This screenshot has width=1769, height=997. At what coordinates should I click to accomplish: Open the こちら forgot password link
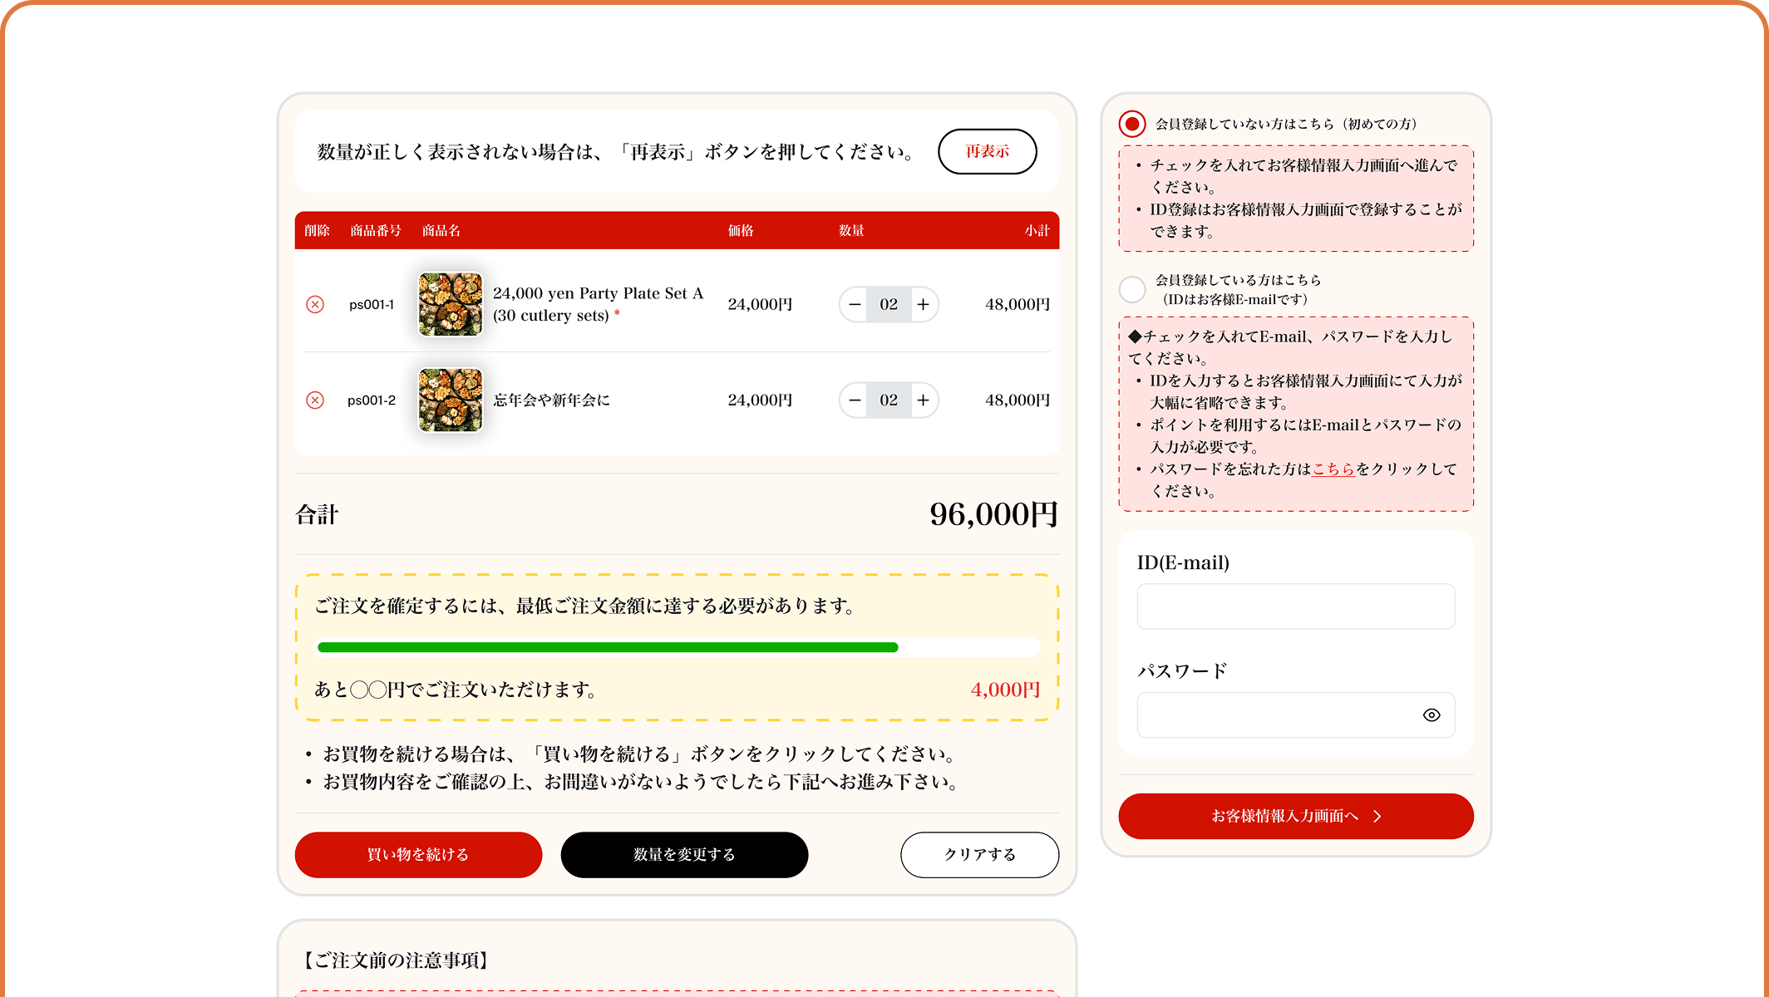point(1333,469)
